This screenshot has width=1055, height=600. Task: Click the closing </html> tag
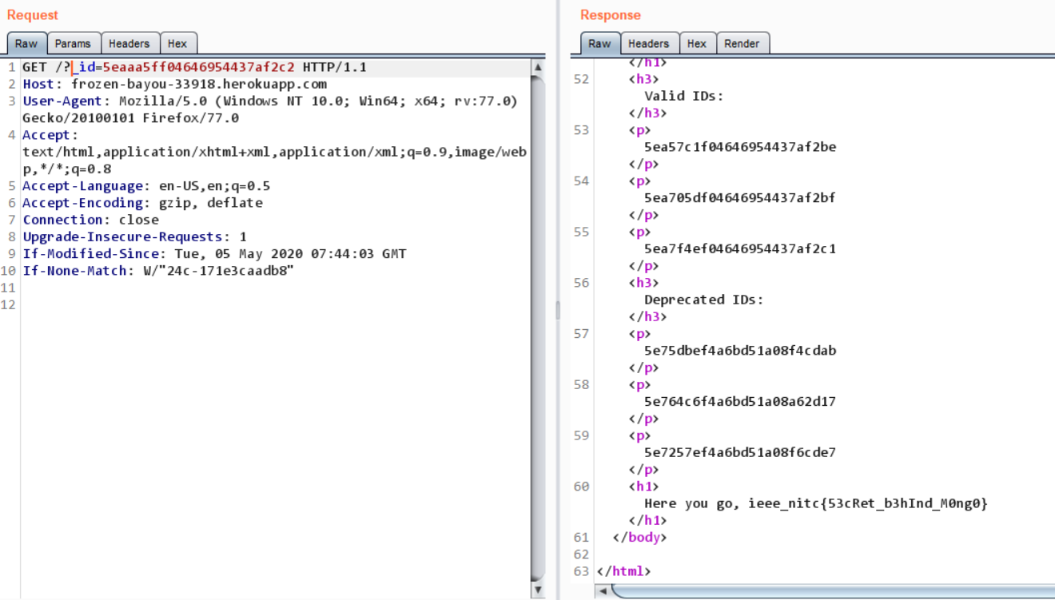624,571
